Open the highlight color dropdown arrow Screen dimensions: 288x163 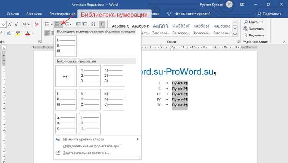[x=23, y=33]
